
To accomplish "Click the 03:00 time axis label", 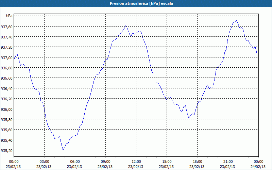I will (x=44, y=162).
